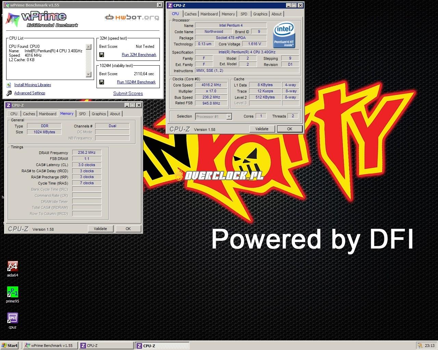
Task: Open the Advanced Settings link
Action: pyautogui.click(x=30, y=93)
